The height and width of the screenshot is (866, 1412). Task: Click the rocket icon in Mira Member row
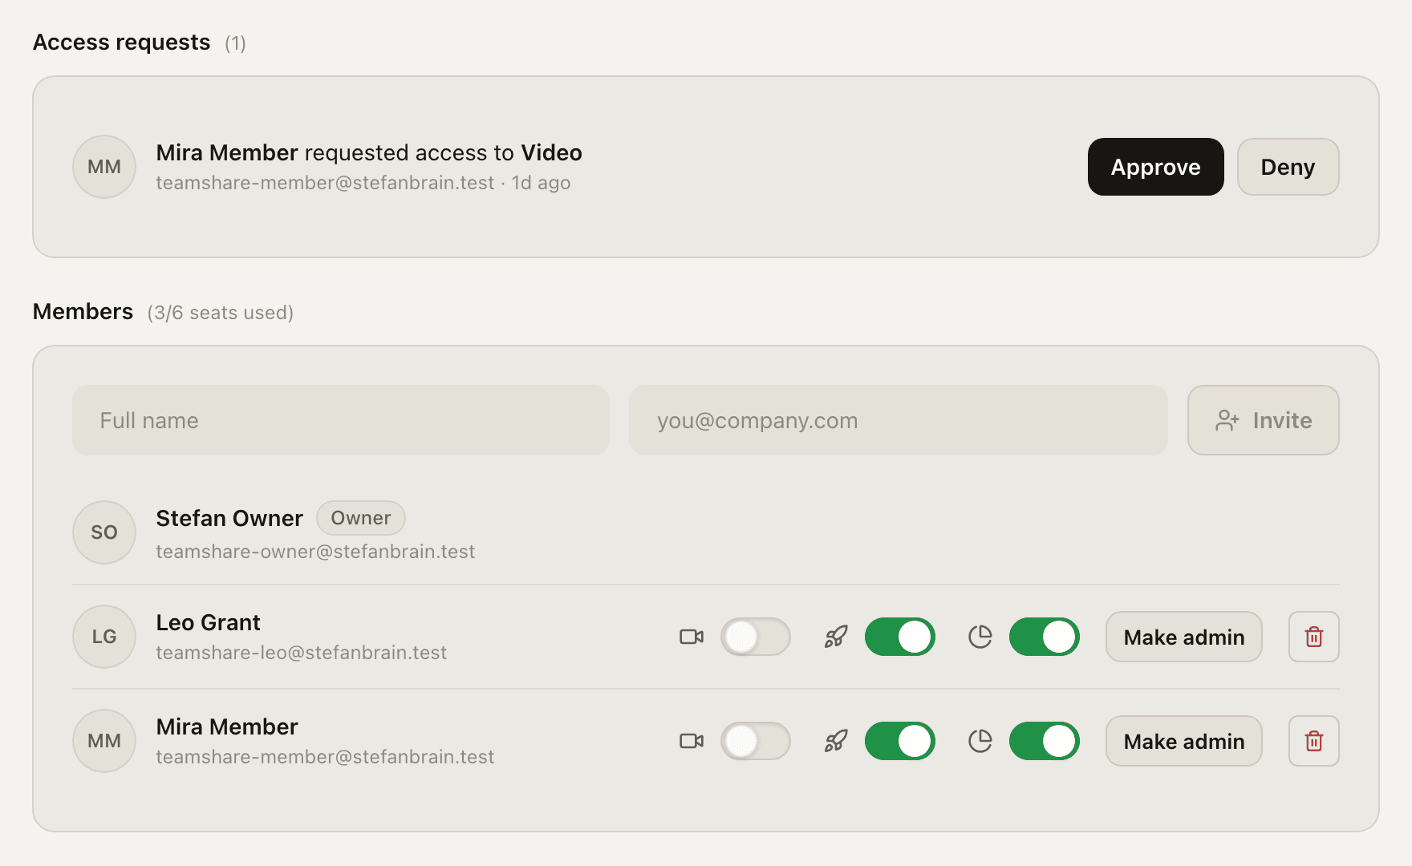tap(836, 741)
